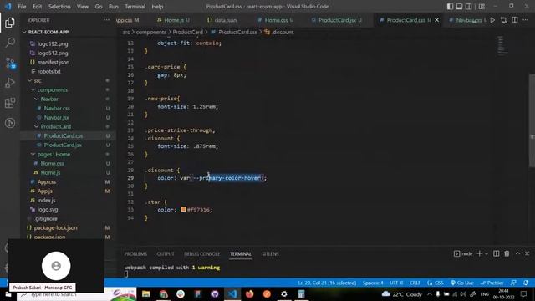Open changes compare icon in editor toolbar
535x301 pixels.
(503, 20)
